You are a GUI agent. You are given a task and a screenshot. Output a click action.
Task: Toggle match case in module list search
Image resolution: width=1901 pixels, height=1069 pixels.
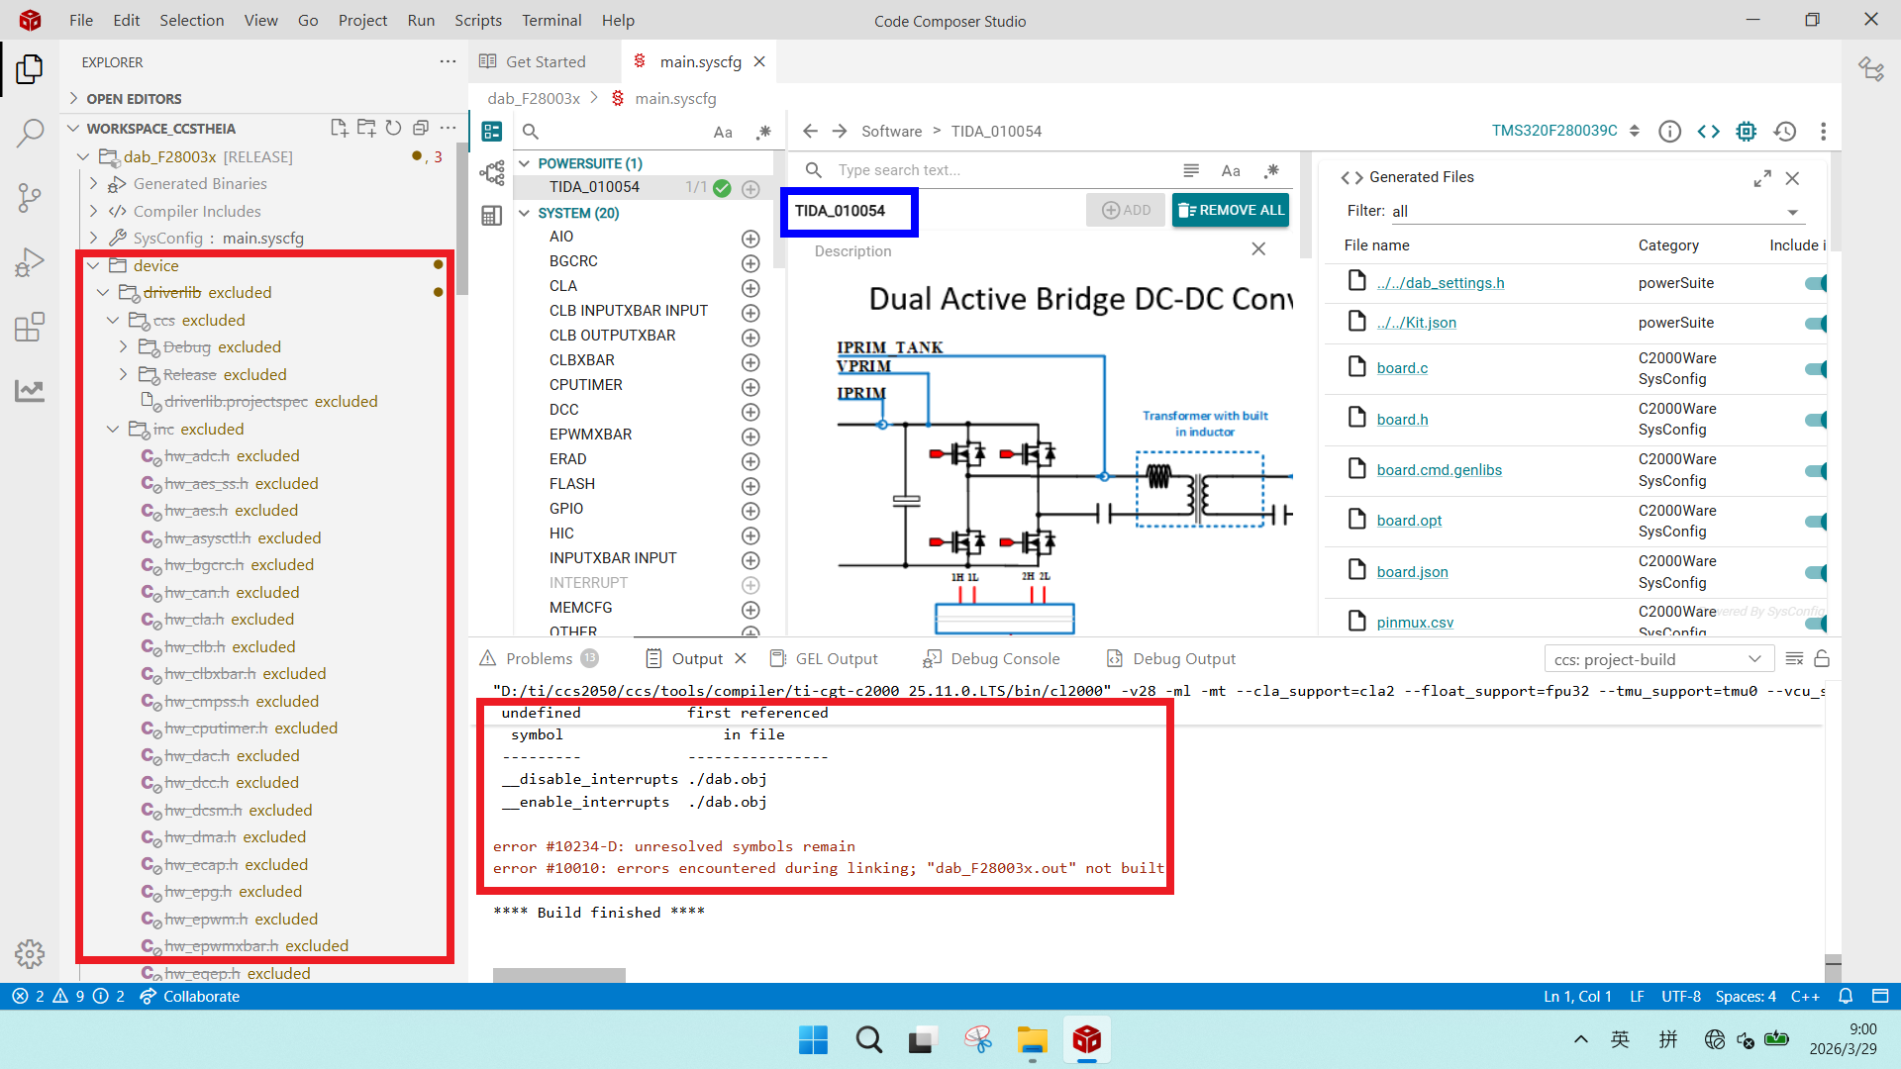click(723, 132)
